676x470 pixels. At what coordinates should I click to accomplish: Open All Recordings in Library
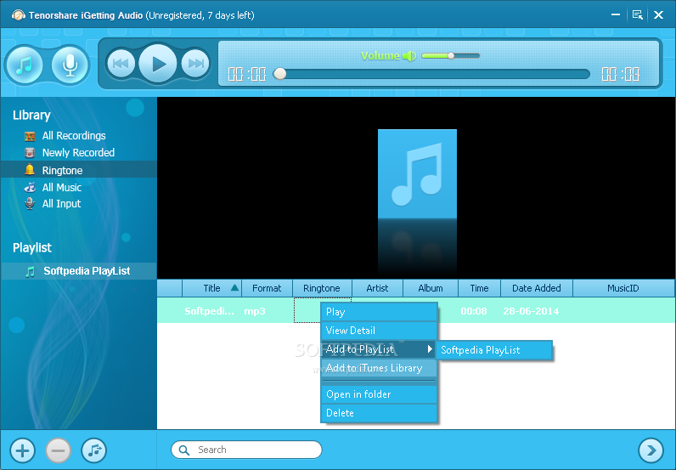(74, 135)
